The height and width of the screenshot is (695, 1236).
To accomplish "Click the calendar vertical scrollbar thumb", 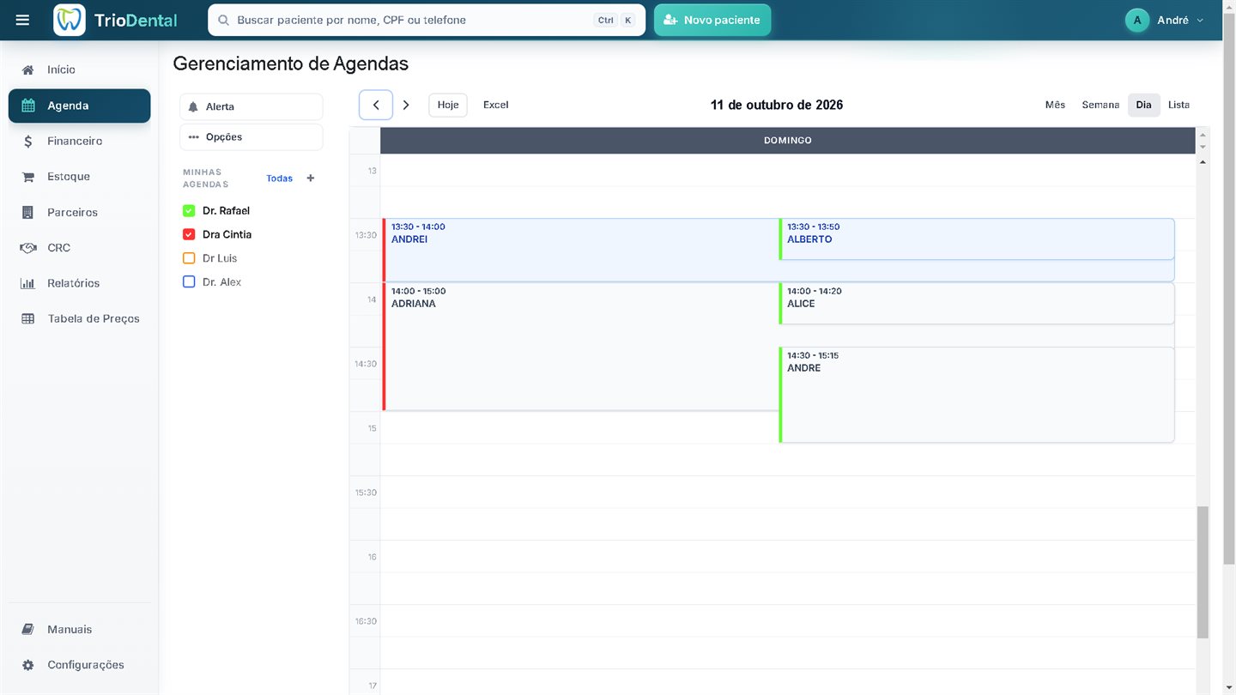I will [x=1203, y=572].
